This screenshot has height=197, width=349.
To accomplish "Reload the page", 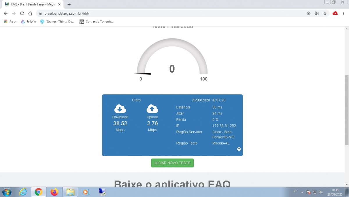I will (x=22, y=13).
